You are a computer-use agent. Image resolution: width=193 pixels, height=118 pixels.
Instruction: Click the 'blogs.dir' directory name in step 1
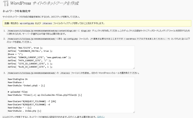(x=86, y=31)
